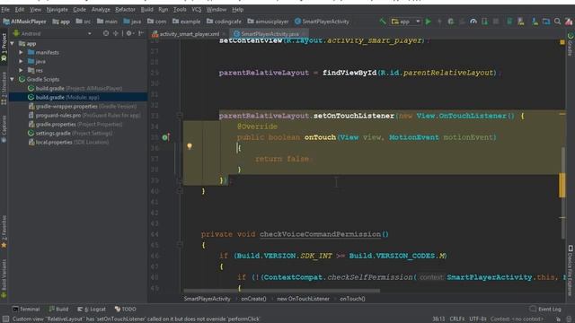Click the Apply Changes lightning icon
Image resolution: width=575 pixels, height=323 pixels.
coord(439,22)
